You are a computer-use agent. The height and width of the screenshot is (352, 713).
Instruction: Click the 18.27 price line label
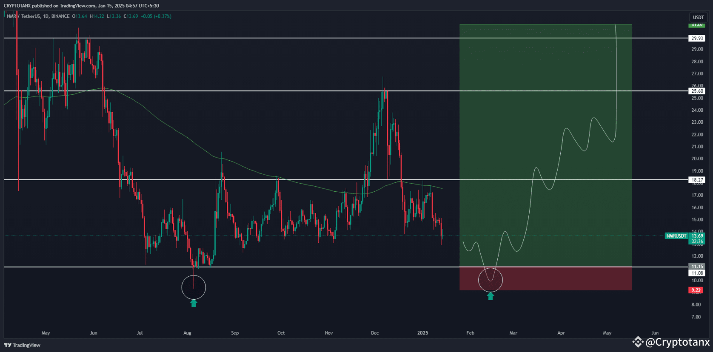(697, 180)
